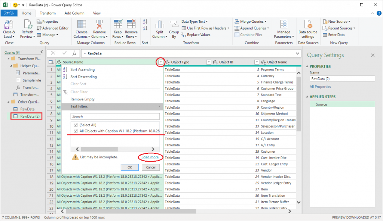The image size is (383, 221).
Task: Click the Split Column icon
Action: tap(159, 25)
